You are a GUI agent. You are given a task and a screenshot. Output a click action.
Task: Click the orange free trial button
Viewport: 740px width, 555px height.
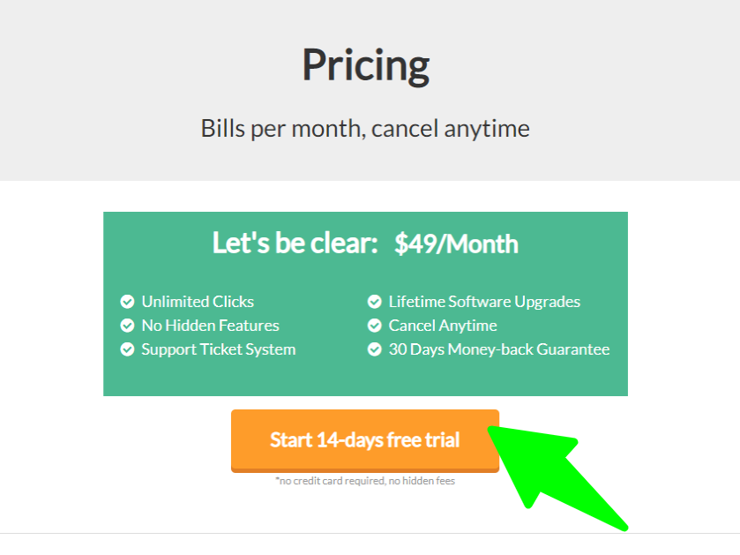coord(365,440)
